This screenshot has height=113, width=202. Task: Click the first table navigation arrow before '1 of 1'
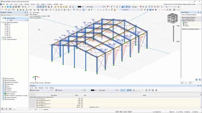(30, 109)
